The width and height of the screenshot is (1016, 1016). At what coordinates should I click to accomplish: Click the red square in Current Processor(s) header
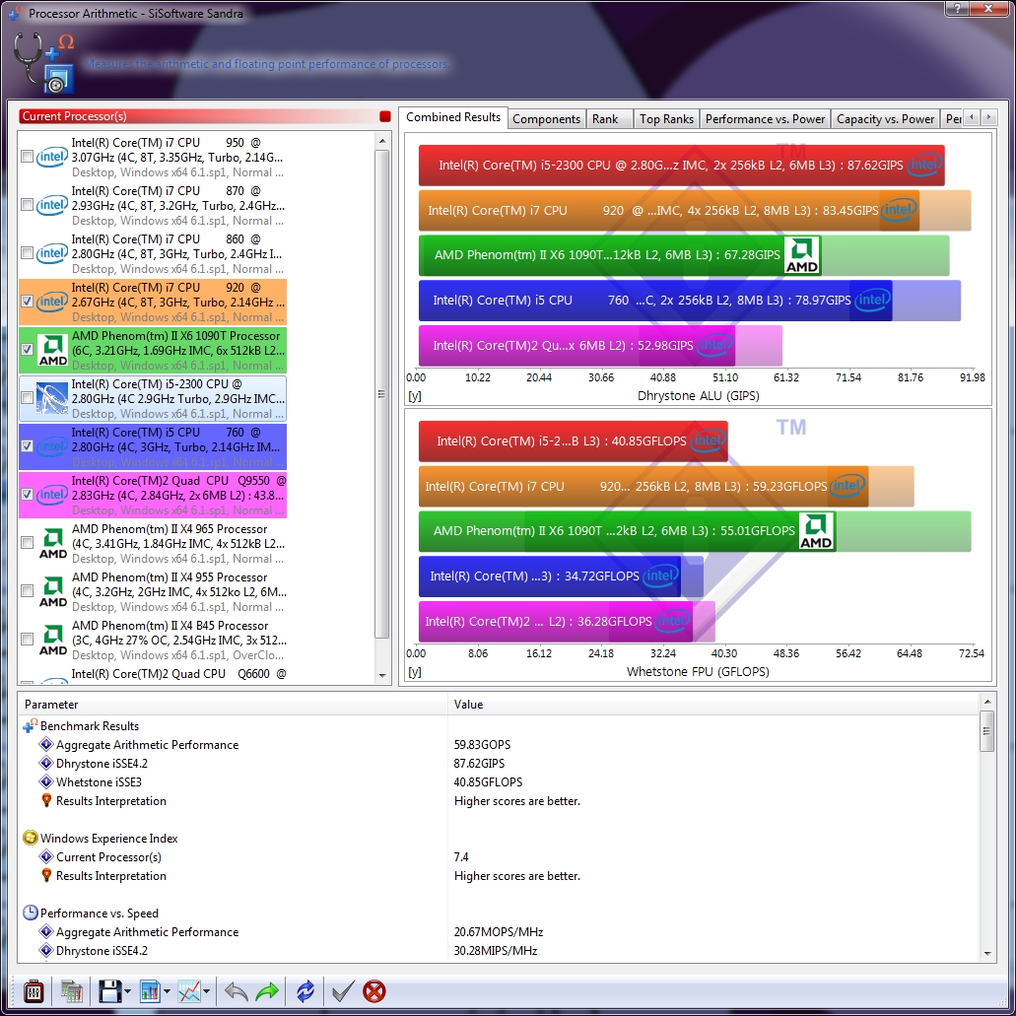pos(385,116)
